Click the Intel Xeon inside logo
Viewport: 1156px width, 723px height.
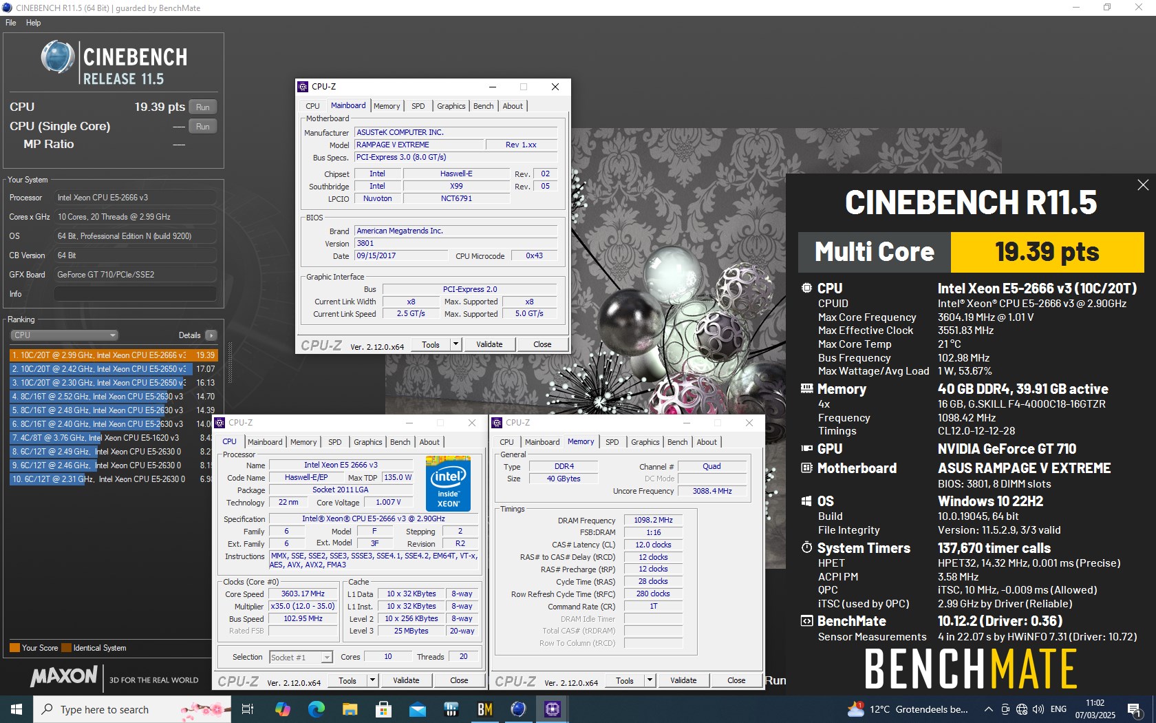449,483
